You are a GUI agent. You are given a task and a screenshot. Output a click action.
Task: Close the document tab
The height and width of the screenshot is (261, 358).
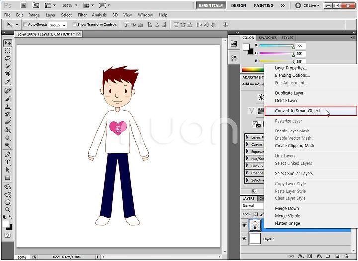79,34
